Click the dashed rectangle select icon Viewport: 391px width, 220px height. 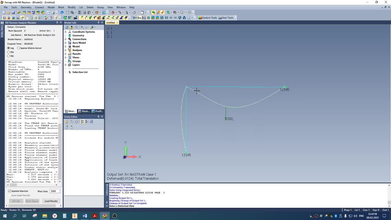tap(68, 13)
